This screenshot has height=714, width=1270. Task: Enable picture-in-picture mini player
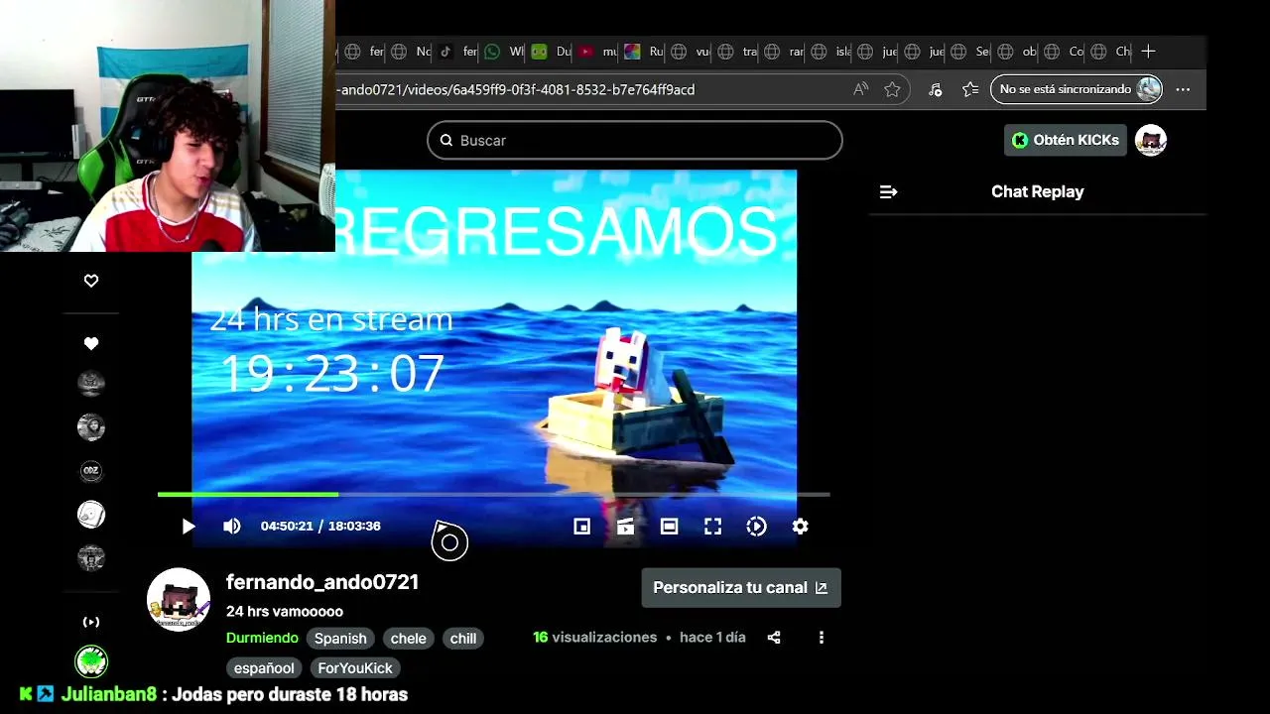[x=582, y=527]
